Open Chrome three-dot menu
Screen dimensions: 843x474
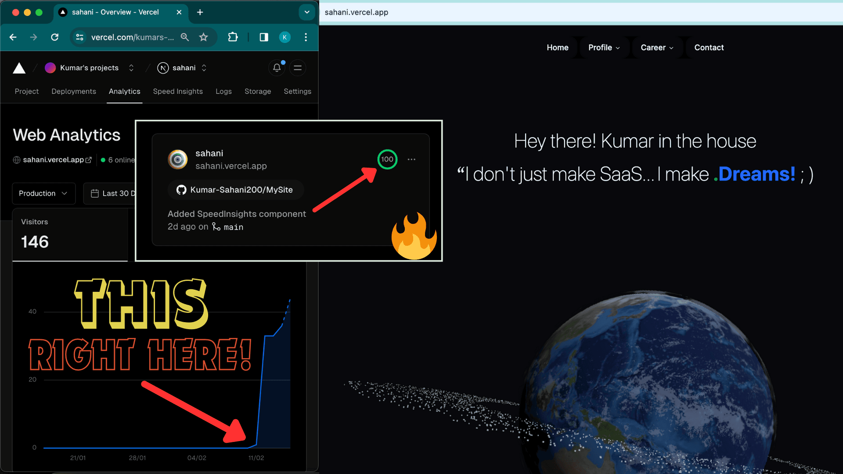point(306,37)
